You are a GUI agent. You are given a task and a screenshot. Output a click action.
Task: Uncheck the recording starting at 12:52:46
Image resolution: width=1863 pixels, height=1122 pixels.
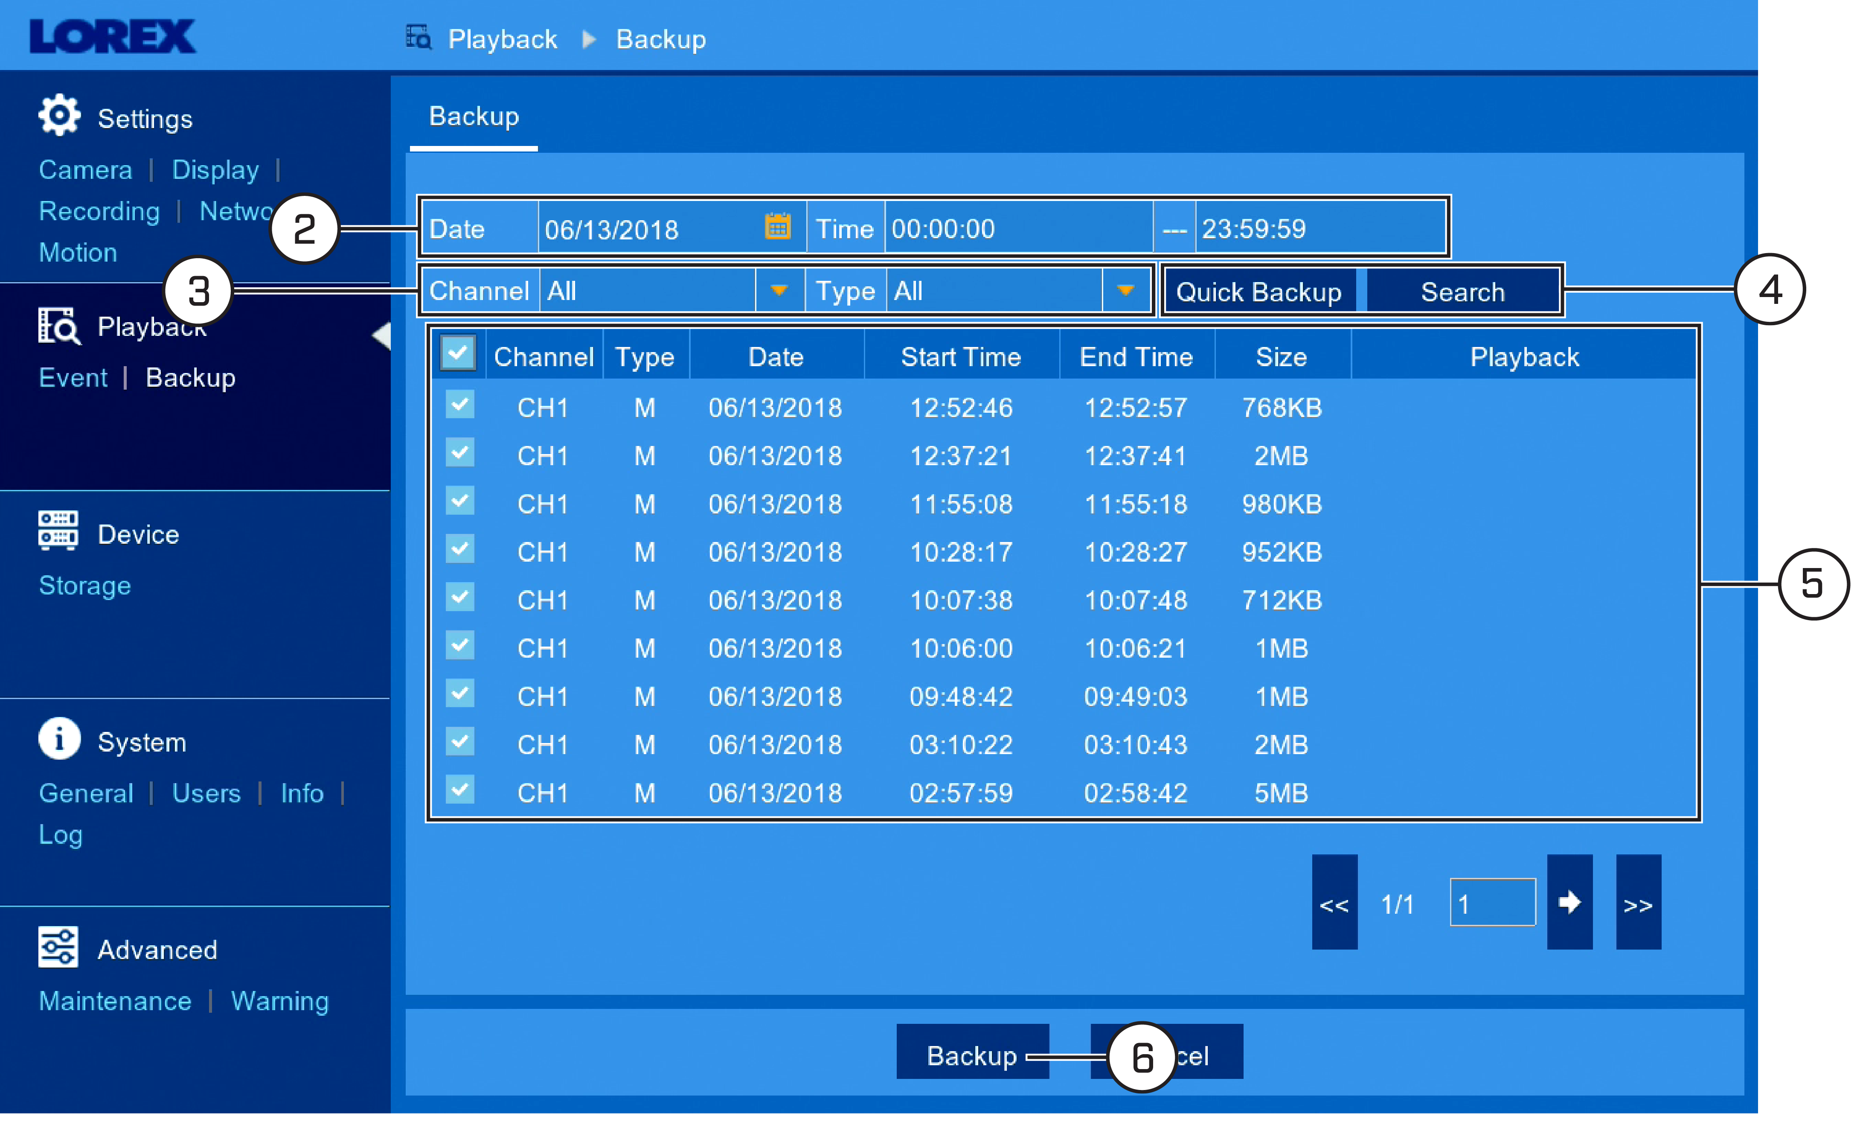459,405
